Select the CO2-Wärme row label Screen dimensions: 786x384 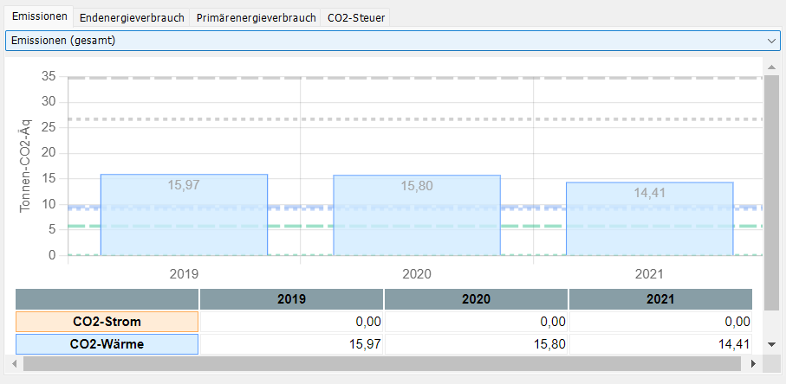click(107, 344)
